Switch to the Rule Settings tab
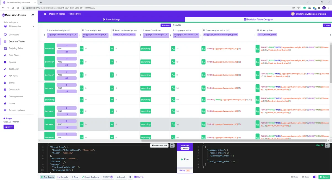This screenshot has width=332, height=180. click(x=111, y=20)
